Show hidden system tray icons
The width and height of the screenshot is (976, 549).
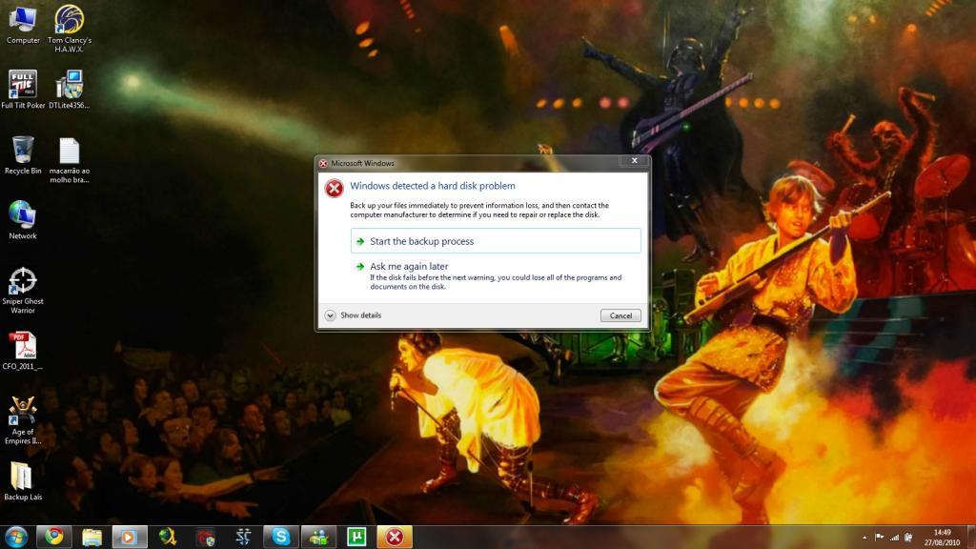point(864,538)
